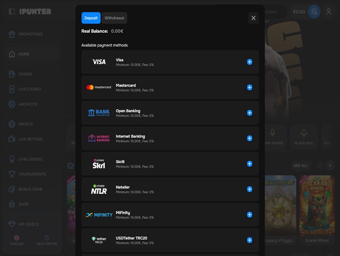
Task: Toggle the sidebar collapse icon
Action: 12,12
